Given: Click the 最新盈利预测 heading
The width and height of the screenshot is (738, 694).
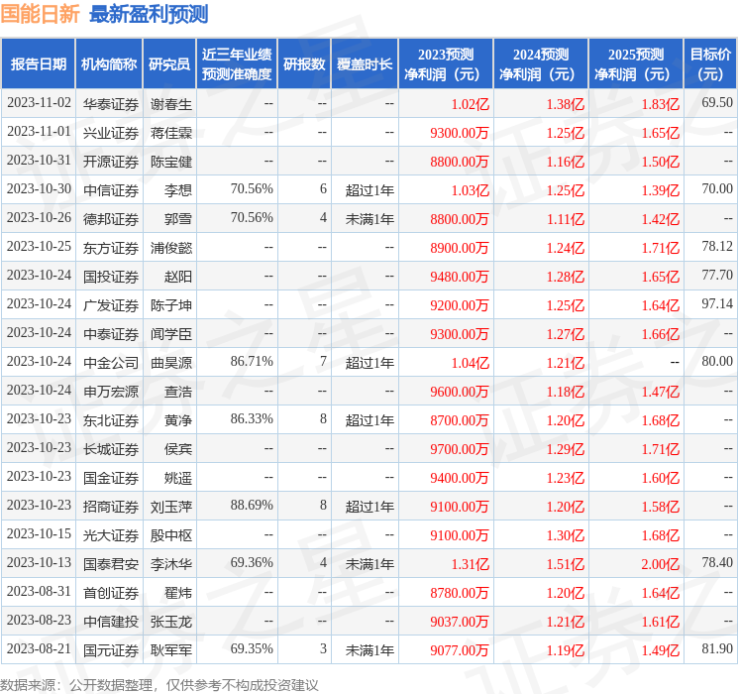Looking at the screenshot, I should point(149,14).
